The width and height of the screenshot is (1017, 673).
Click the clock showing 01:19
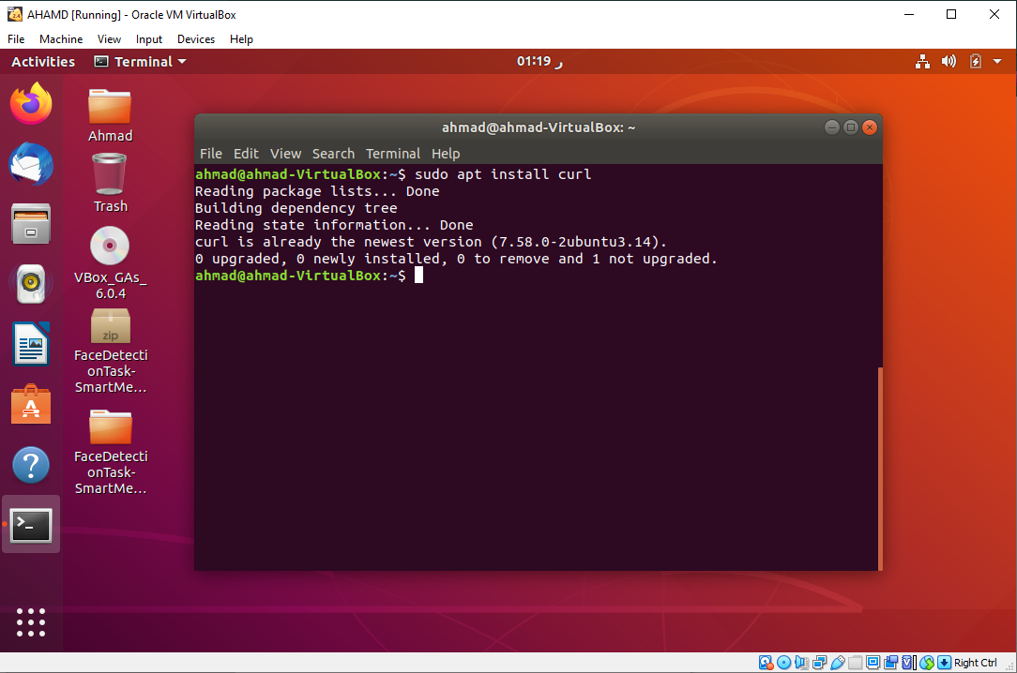click(x=536, y=61)
